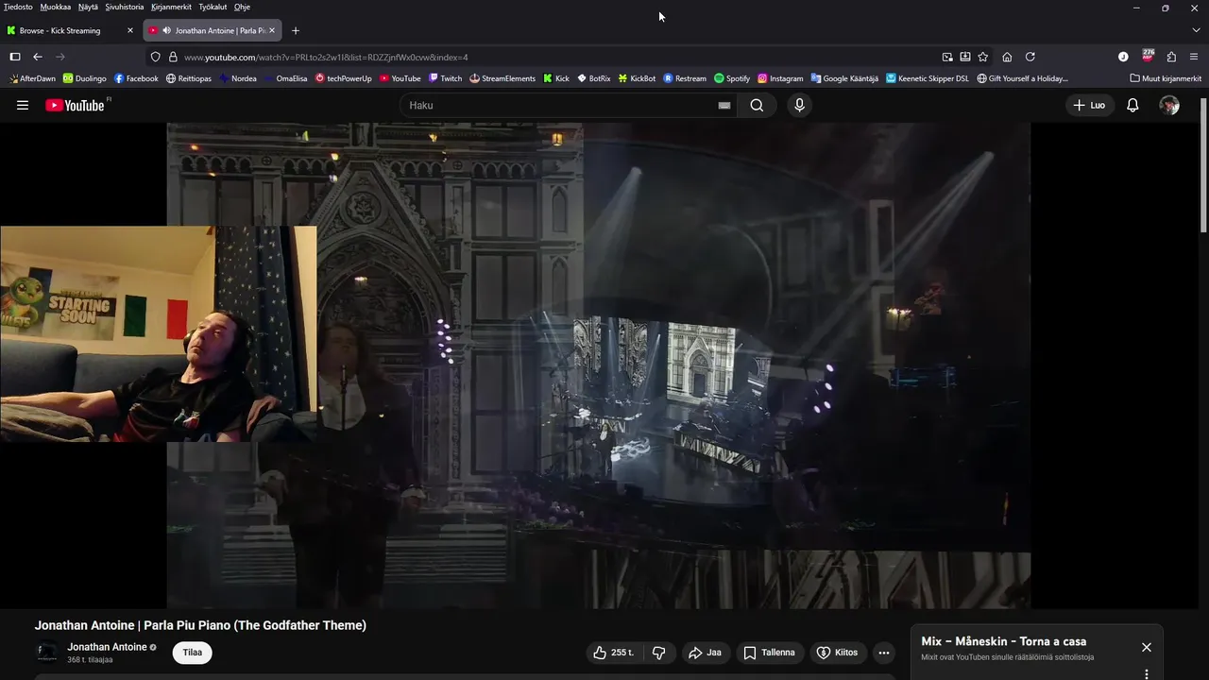Start search with the magnifier button

pyautogui.click(x=757, y=105)
